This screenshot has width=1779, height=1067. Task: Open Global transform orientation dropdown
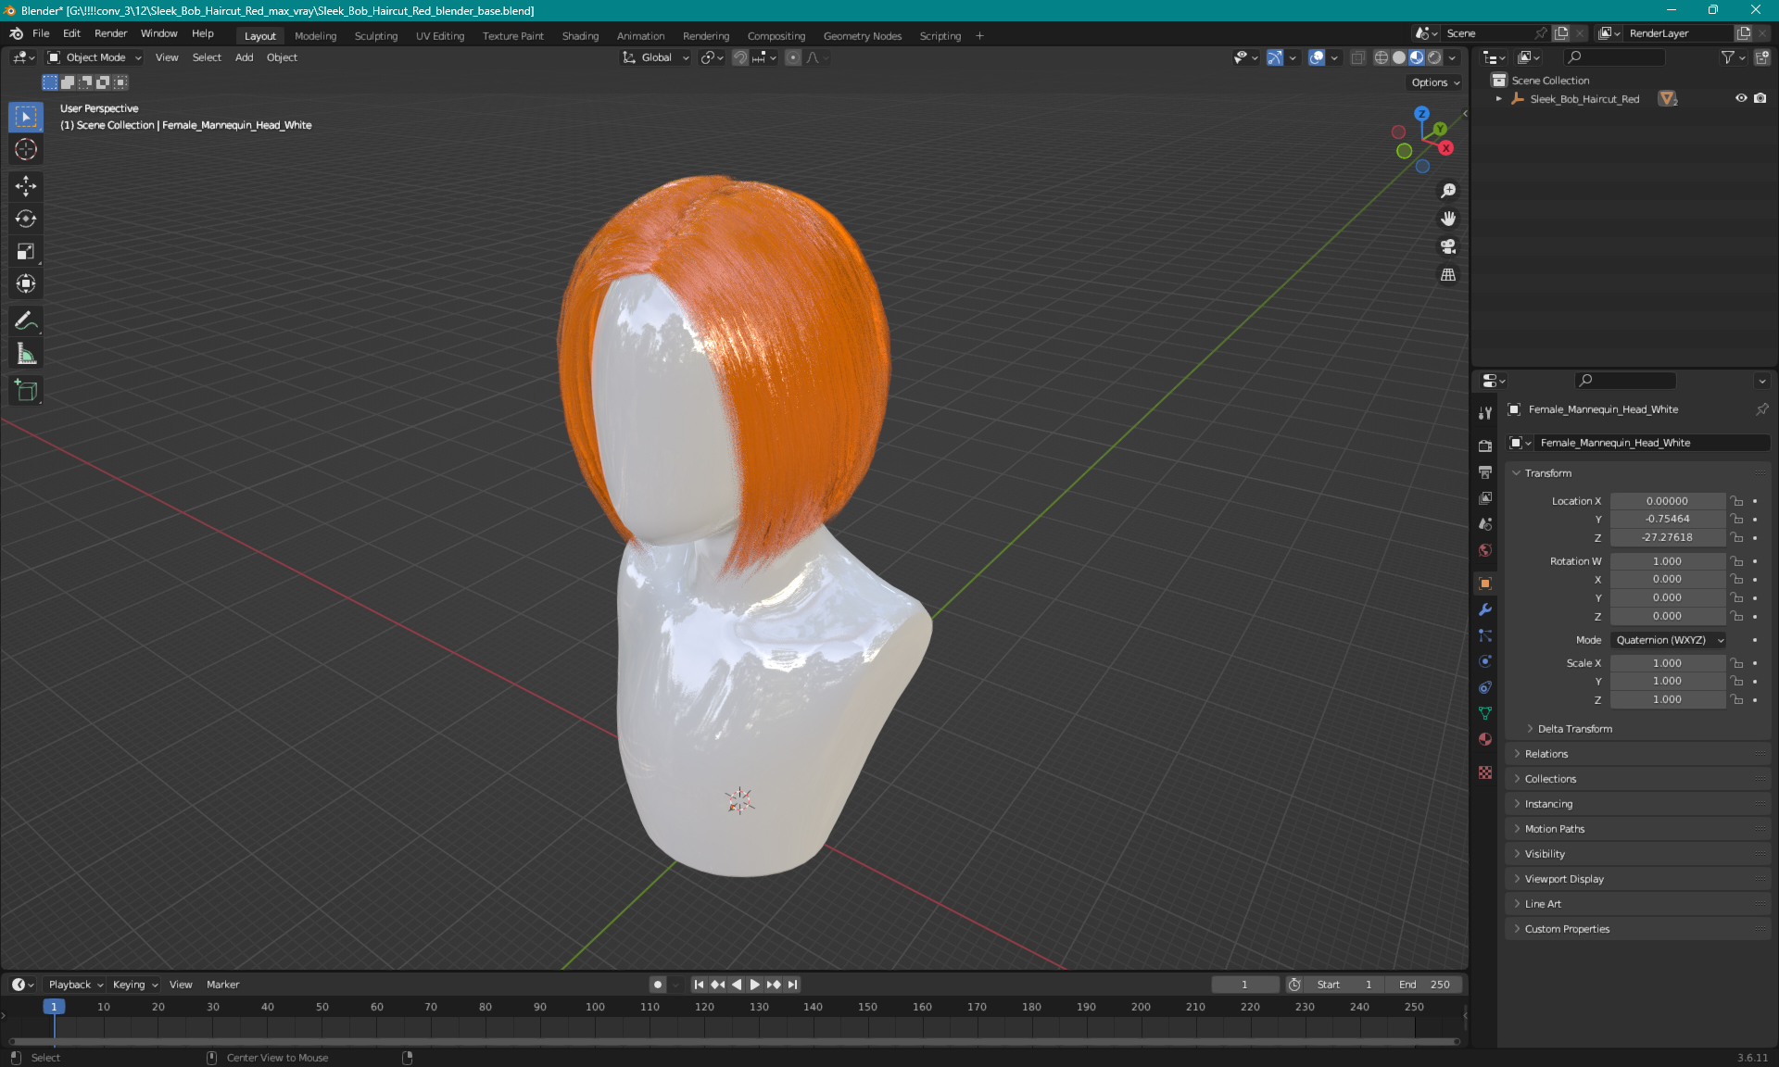pyautogui.click(x=656, y=57)
